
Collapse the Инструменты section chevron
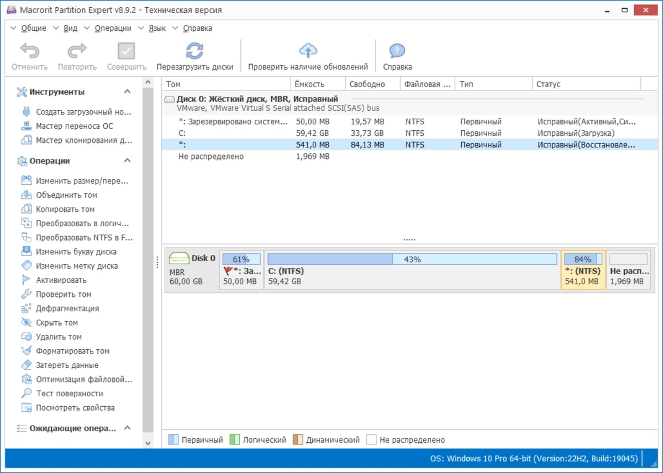pyautogui.click(x=127, y=92)
